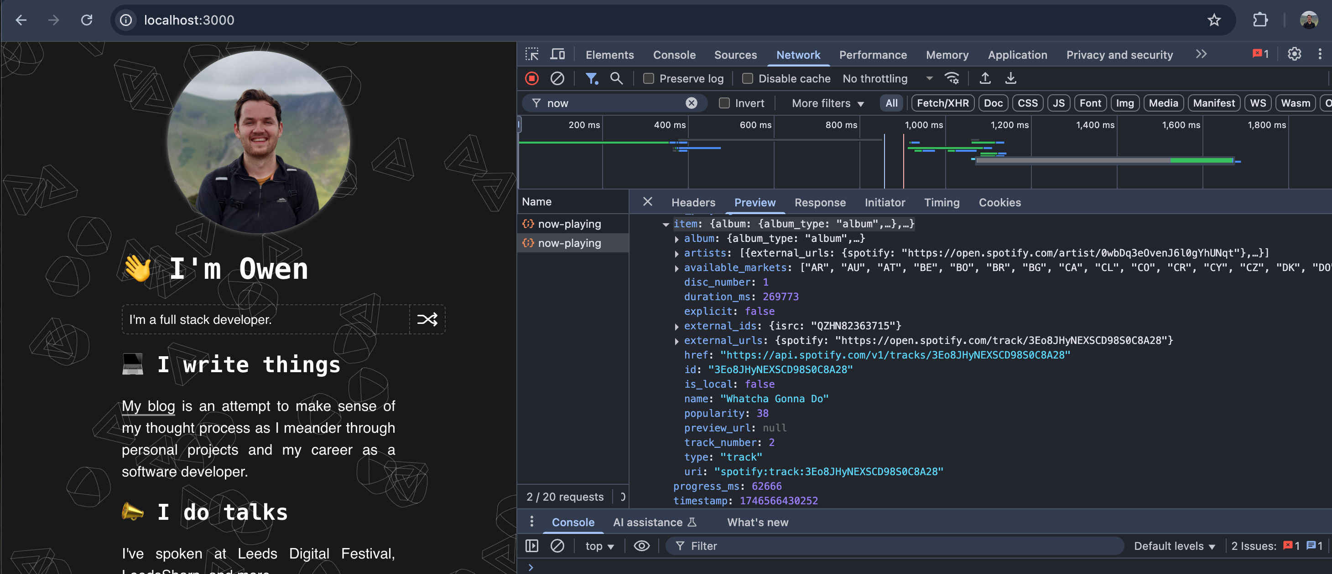Create a live expression with the eye icon

point(641,546)
